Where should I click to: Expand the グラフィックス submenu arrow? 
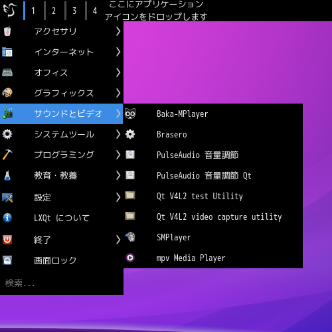click(118, 93)
